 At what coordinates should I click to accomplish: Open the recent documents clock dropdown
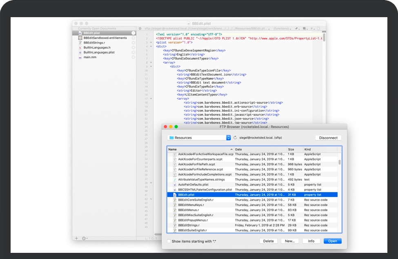point(84,238)
